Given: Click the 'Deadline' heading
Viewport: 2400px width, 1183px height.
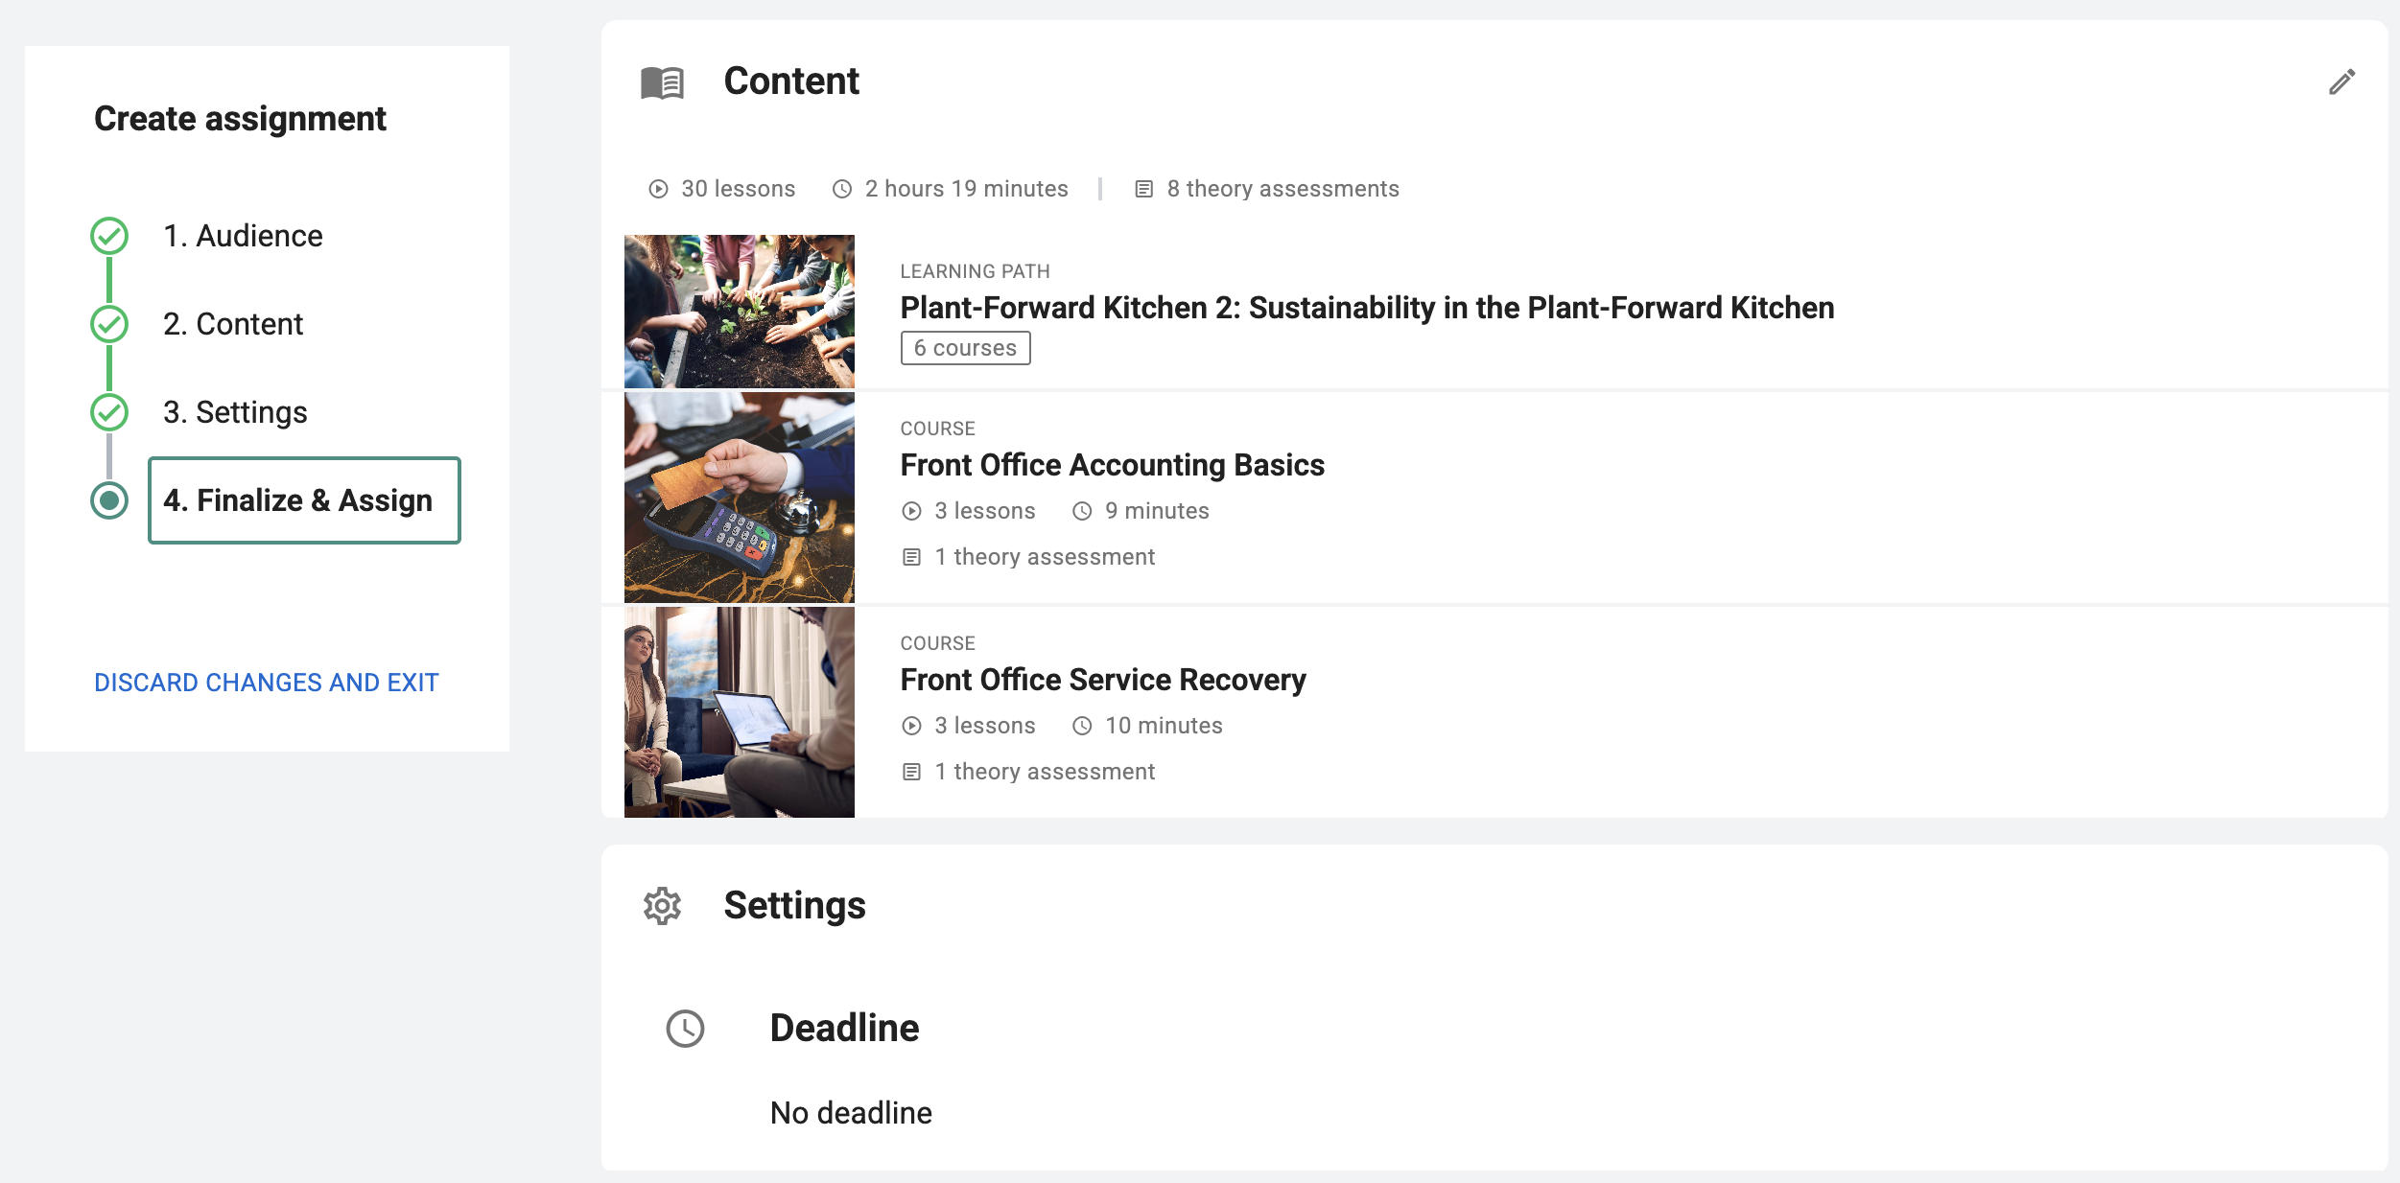Looking at the screenshot, I should click(x=844, y=1029).
